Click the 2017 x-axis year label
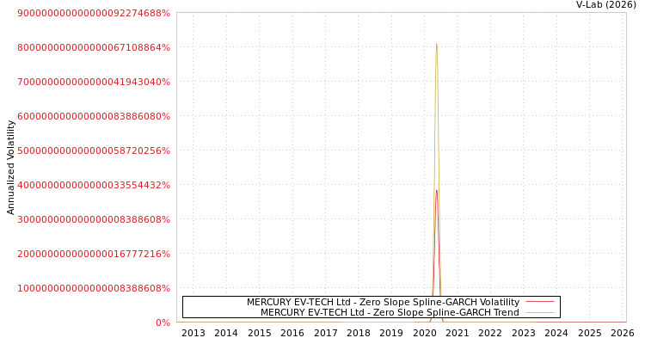645x344 pixels. click(326, 333)
